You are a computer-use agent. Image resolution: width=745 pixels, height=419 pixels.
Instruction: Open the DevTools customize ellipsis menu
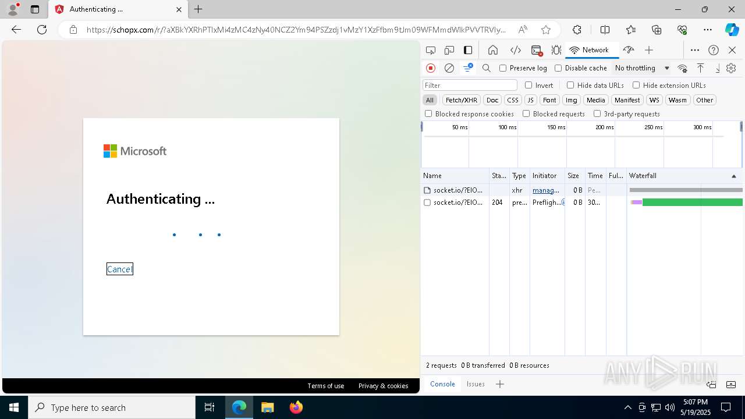(695, 50)
